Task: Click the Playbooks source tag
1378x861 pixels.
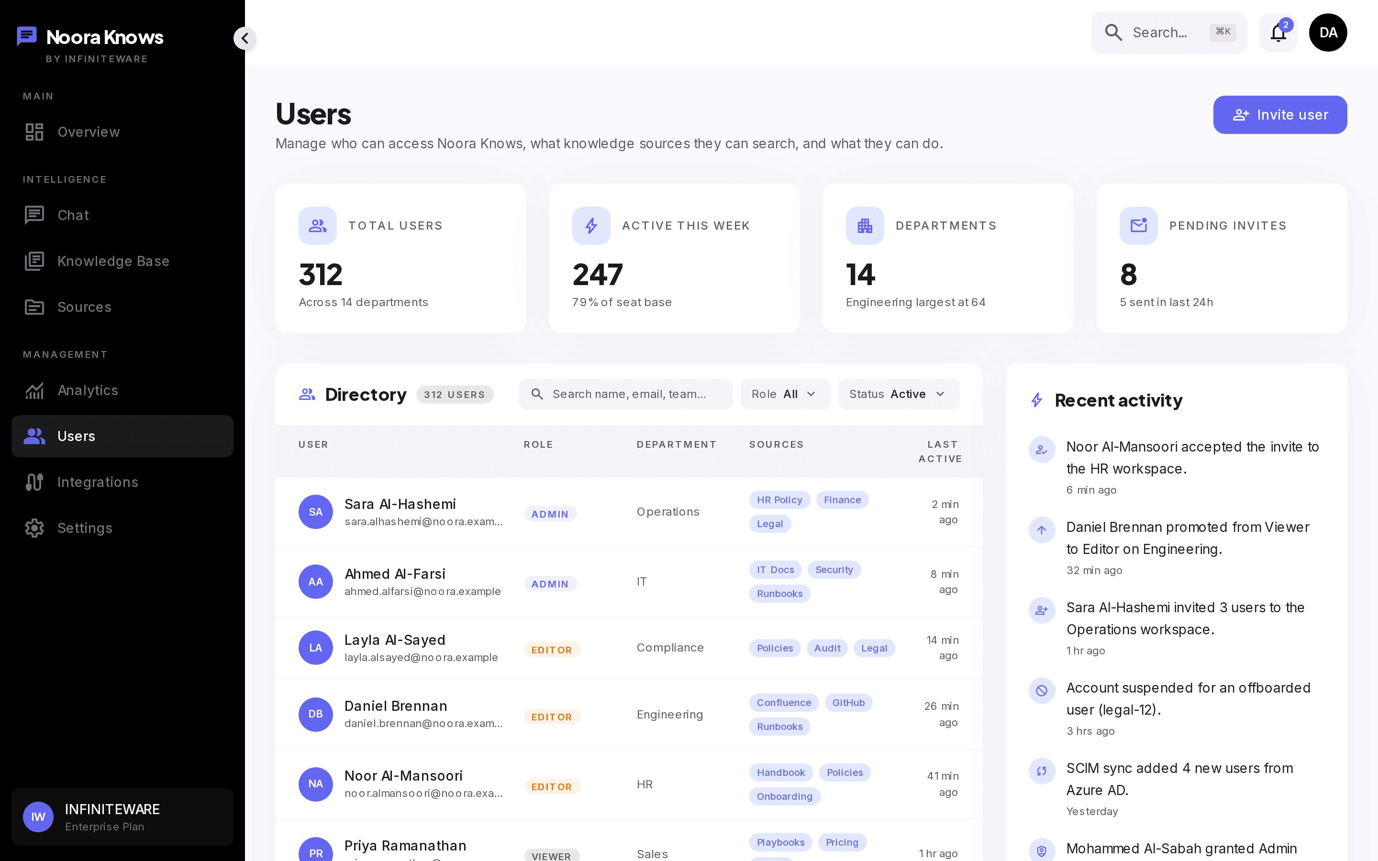Action: (781, 842)
